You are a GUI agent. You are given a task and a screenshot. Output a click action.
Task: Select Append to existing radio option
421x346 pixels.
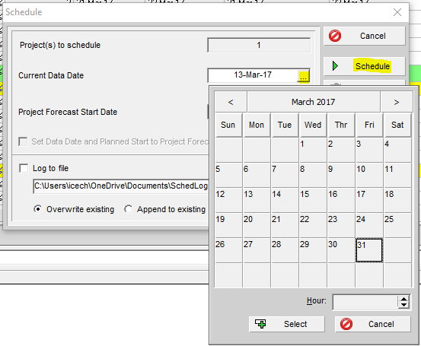pos(129,209)
